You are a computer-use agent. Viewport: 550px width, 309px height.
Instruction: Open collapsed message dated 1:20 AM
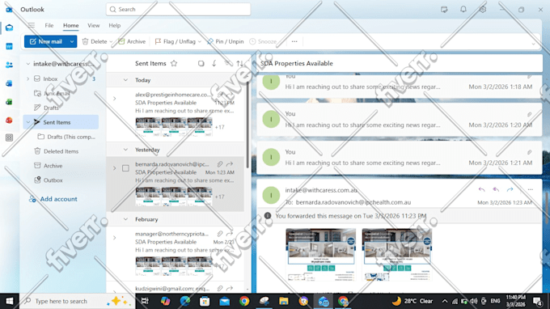400,119
